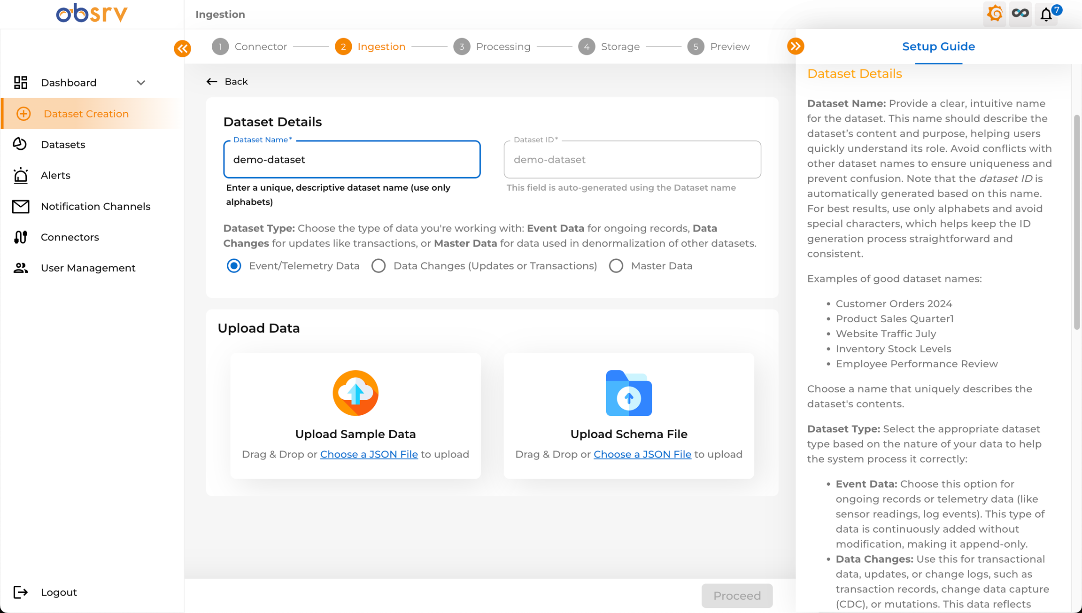This screenshot has height=613, width=1082.
Task: Click the Logout exit icon
Action: tap(21, 592)
